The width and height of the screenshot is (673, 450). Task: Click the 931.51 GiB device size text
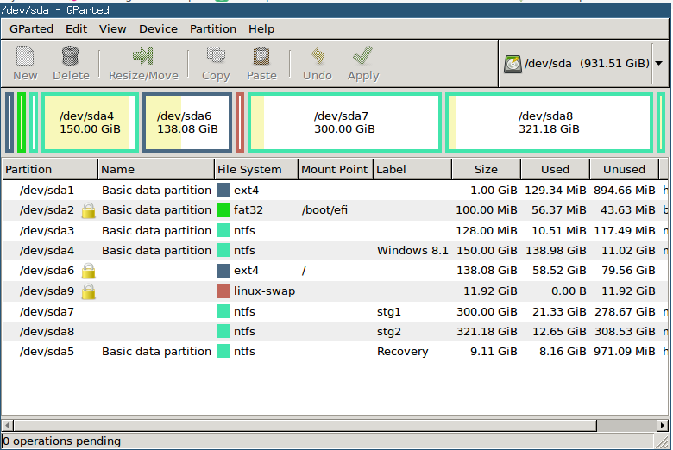pos(614,64)
